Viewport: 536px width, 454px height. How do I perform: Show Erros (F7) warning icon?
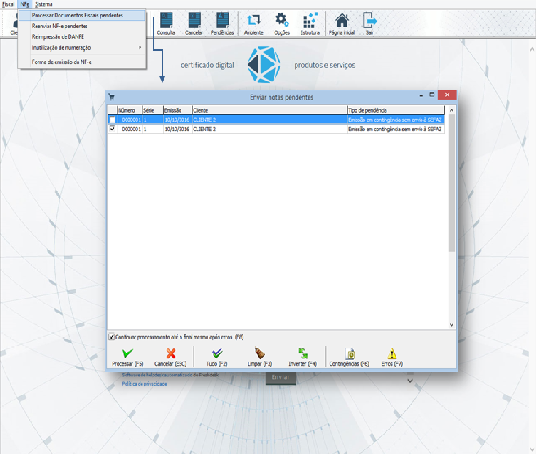tap(392, 358)
